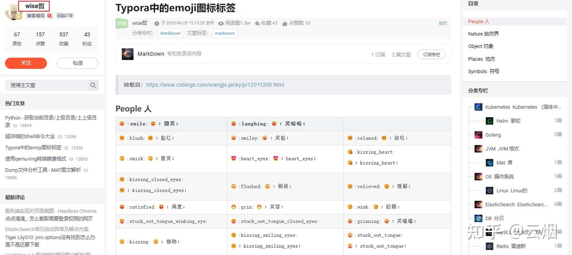Open the Golang category icon
The image size is (572, 255).
click(x=478, y=135)
